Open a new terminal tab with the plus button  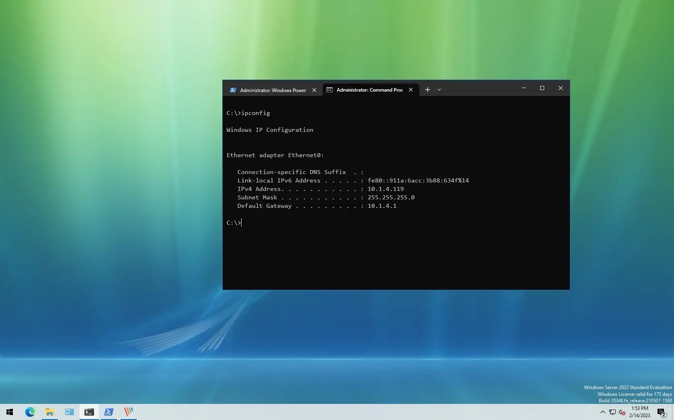click(427, 90)
